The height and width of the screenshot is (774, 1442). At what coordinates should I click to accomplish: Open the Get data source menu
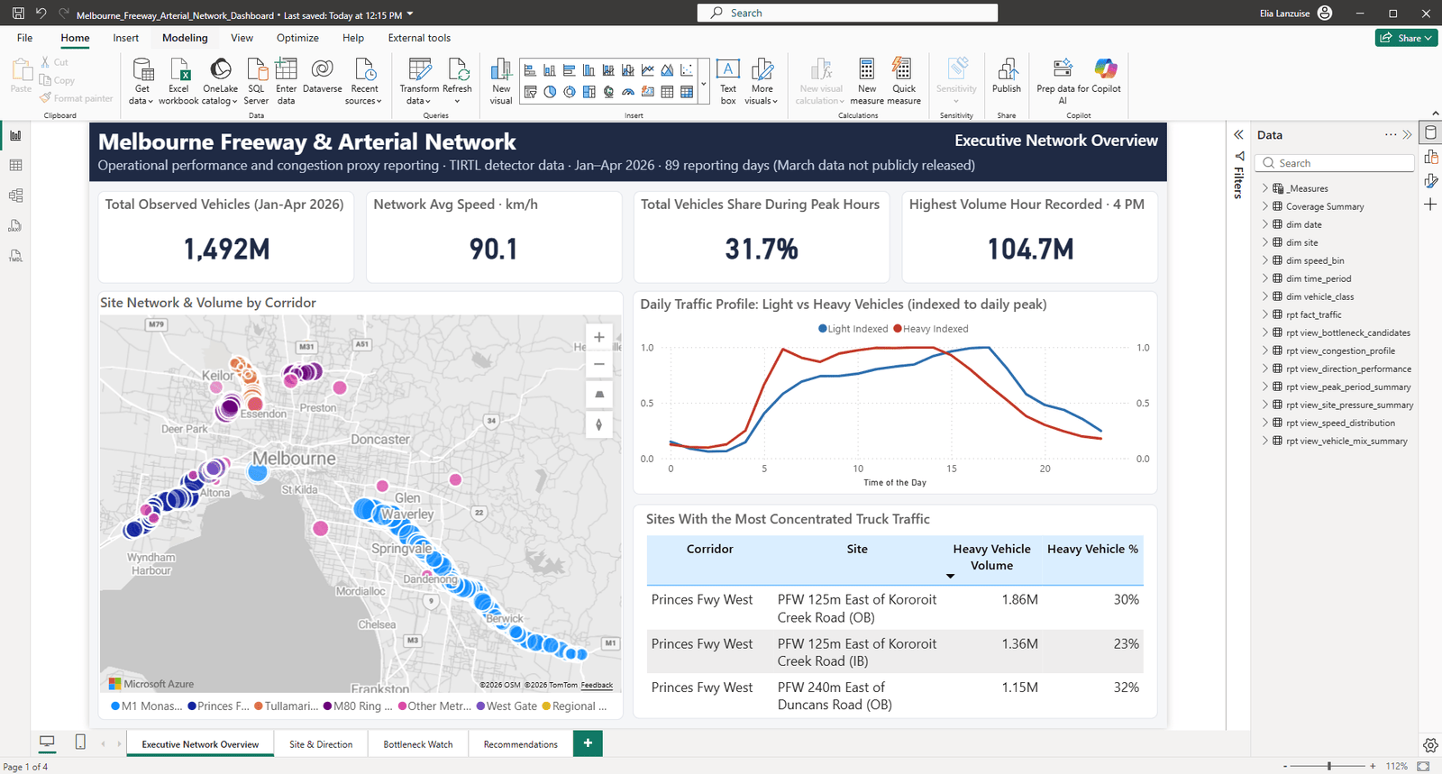142,81
